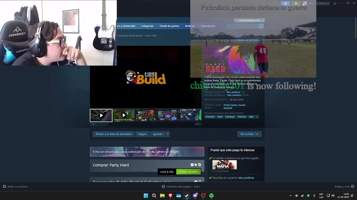
Task: Open the Noticias store tab
Action: pos(190,26)
